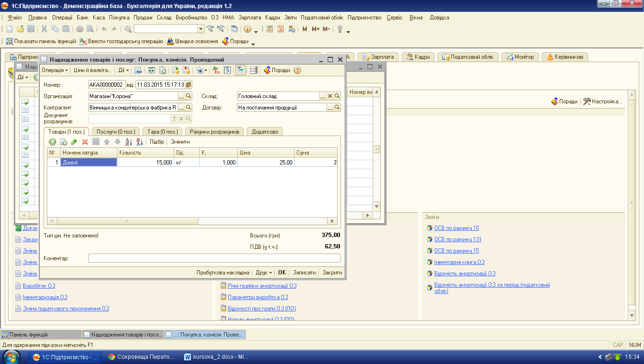
Task: Click the Дт/Кт posting results icon
Action: 216,70
